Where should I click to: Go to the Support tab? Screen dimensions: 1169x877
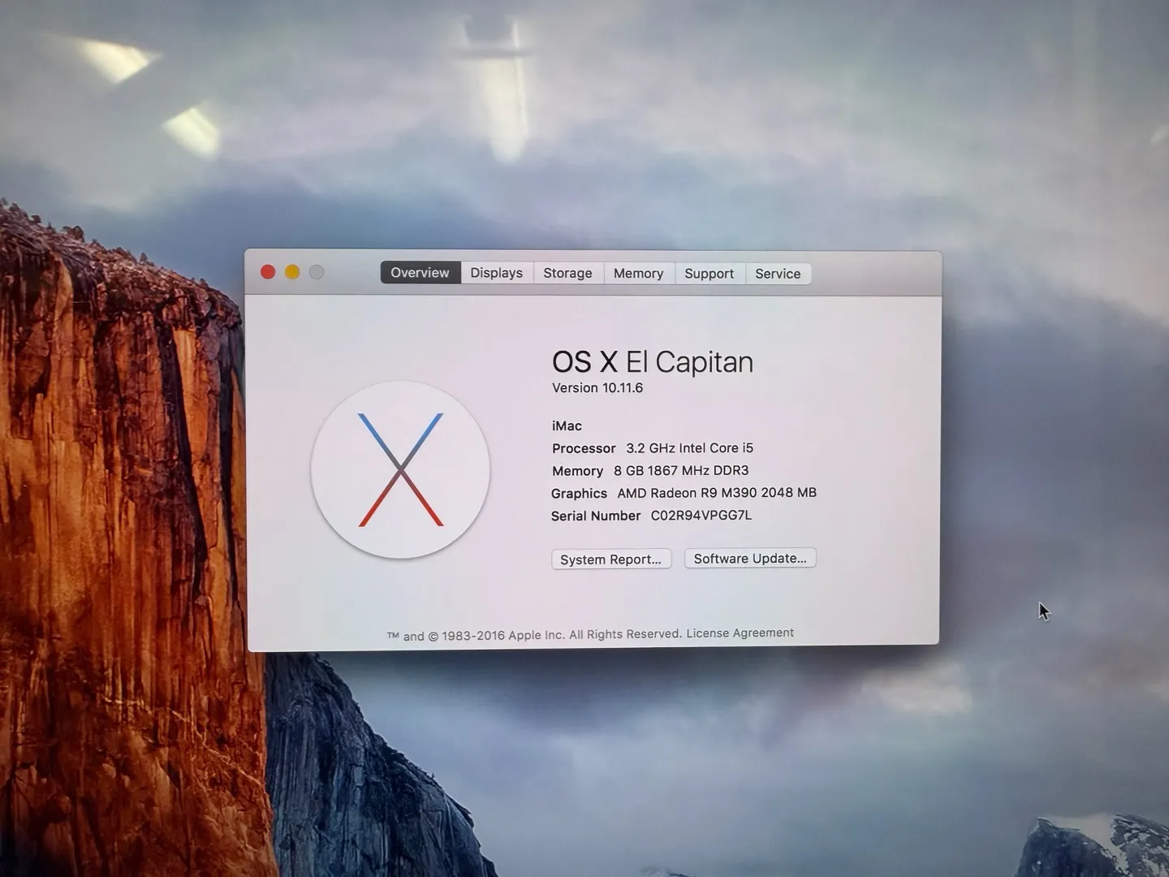[709, 274]
